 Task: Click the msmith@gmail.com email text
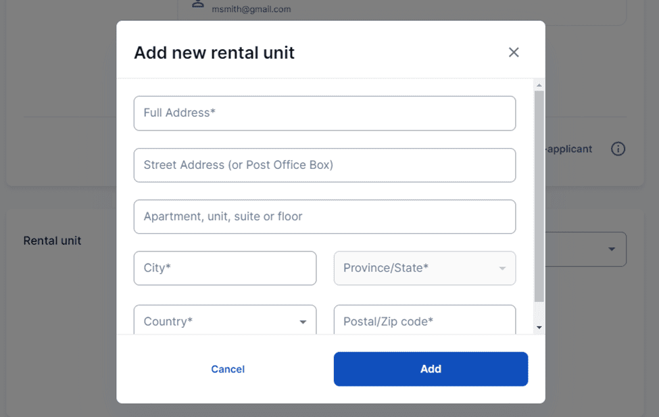click(251, 9)
